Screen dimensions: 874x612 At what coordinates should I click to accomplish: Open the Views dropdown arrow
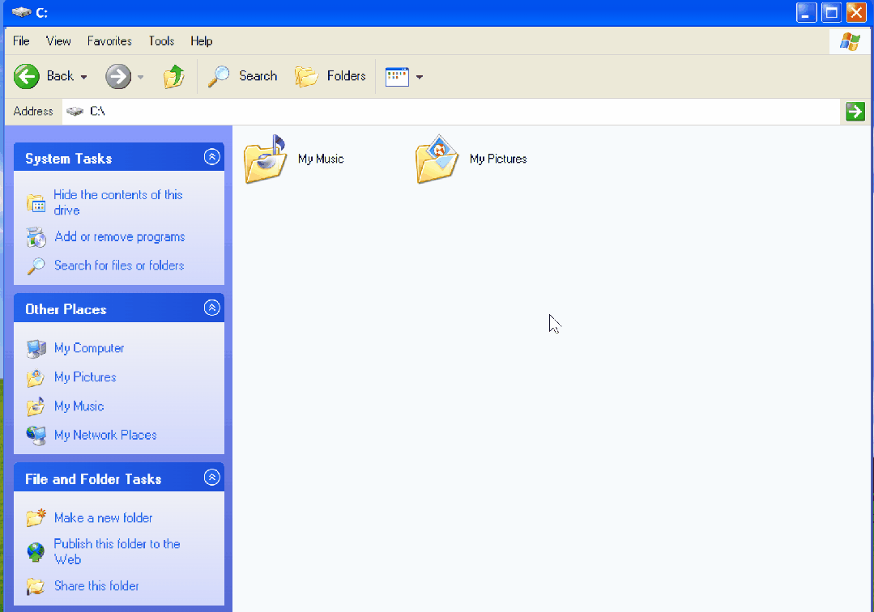point(418,76)
